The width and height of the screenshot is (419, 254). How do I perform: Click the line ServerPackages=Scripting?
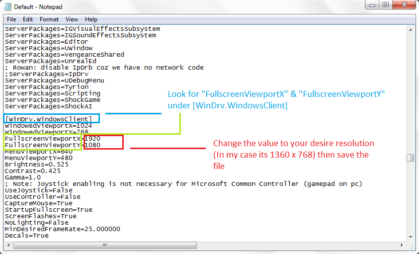53,93
